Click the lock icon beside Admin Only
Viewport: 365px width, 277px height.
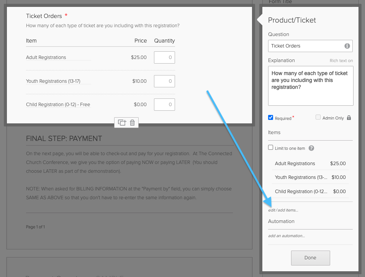coord(349,118)
